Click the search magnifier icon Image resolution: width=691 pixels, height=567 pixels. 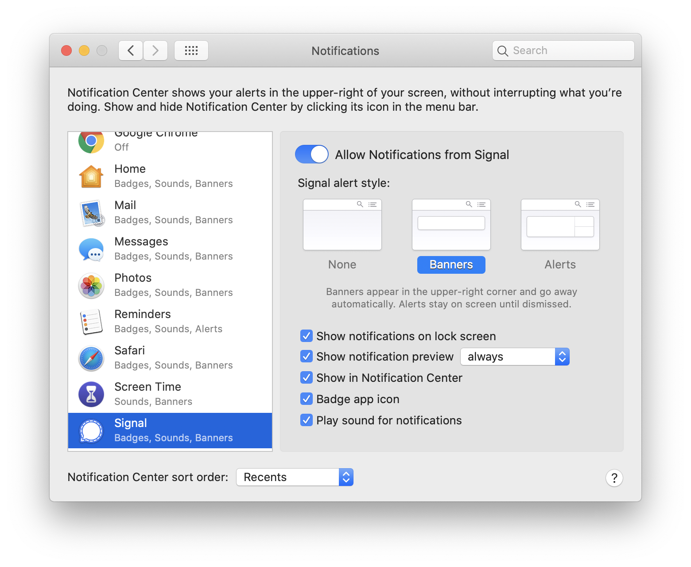tap(502, 51)
